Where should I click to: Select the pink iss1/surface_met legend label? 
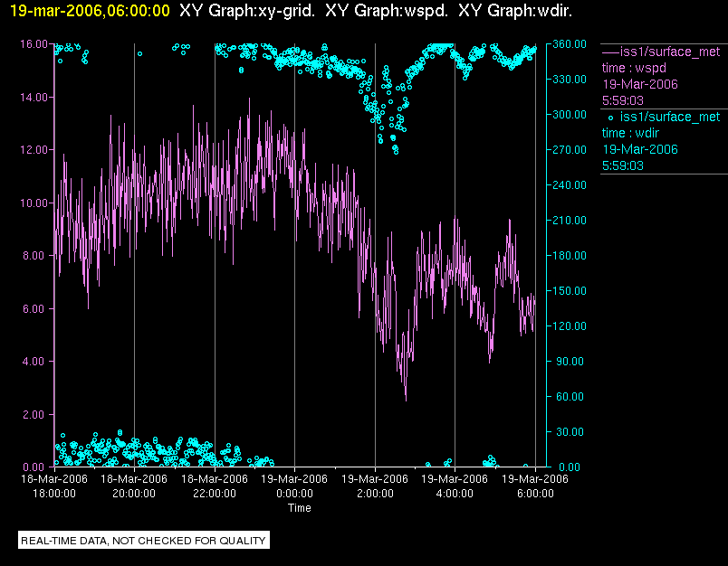(670, 52)
